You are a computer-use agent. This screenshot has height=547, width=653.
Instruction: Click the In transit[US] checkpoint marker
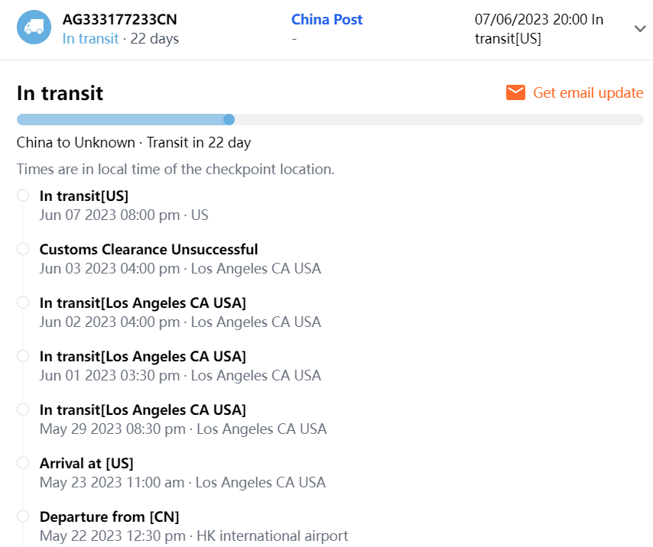pyautogui.click(x=23, y=196)
